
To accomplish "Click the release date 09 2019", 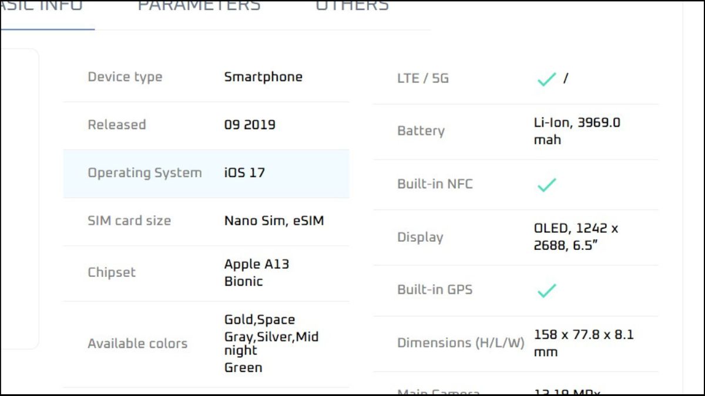I will click(250, 125).
